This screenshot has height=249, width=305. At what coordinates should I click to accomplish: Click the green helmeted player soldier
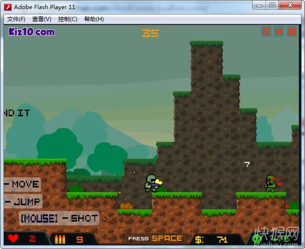(x=152, y=183)
